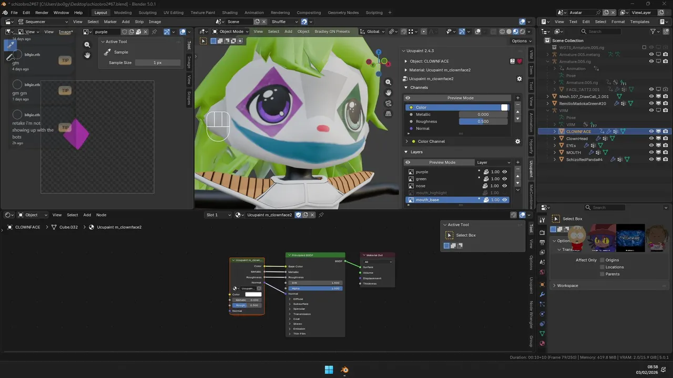
Task: Toggle visibility of mouth_base layer
Action: (505, 200)
